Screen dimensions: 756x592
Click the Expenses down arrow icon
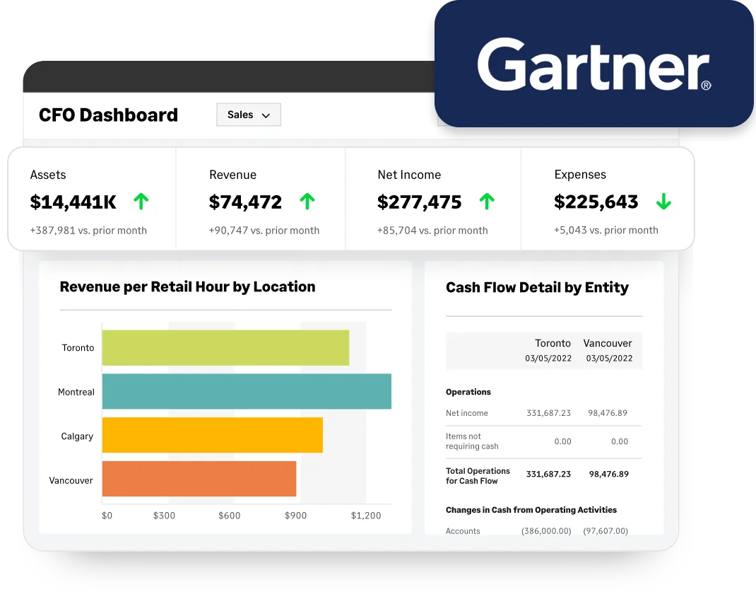[663, 201]
